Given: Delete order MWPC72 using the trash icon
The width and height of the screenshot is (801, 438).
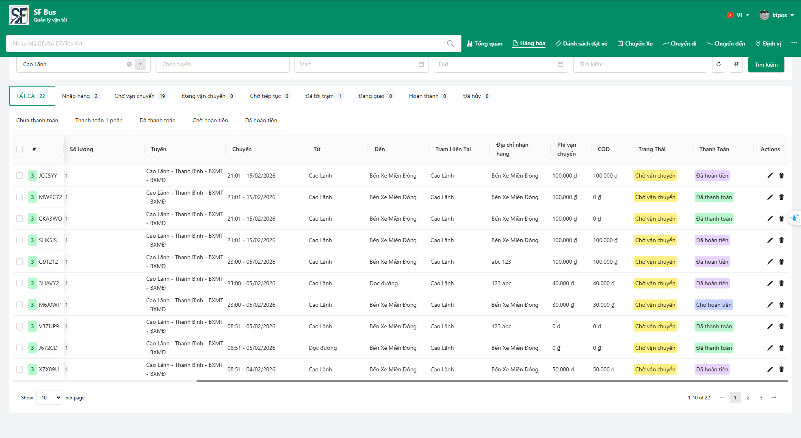Looking at the screenshot, I should click(781, 197).
